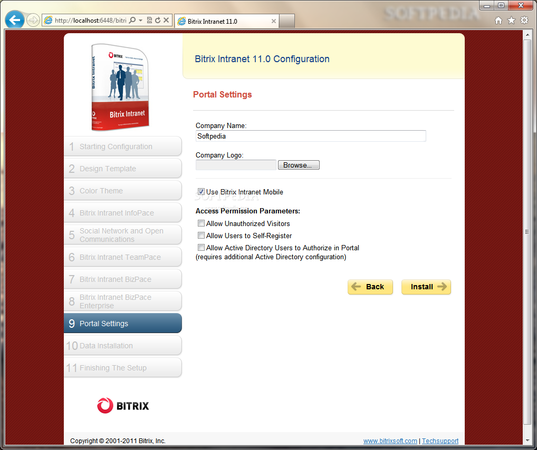537x450 pixels.
Task: Select step 9 Portal Settings
Action: point(122,324)
